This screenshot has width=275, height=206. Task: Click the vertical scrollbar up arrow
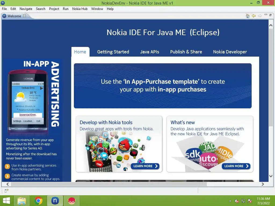pyautogui.click(x=271, y=25)
